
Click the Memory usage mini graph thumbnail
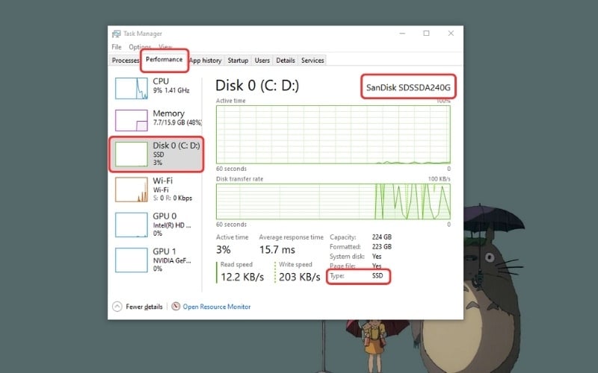[132, 120]
